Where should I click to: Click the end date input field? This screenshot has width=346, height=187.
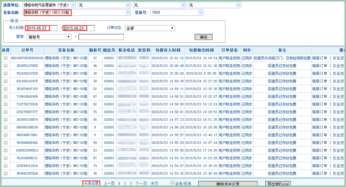(79, 28)
